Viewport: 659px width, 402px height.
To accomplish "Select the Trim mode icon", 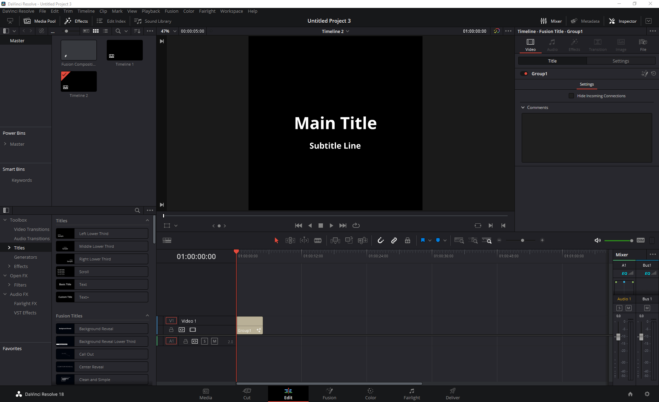I will [290, 241].
